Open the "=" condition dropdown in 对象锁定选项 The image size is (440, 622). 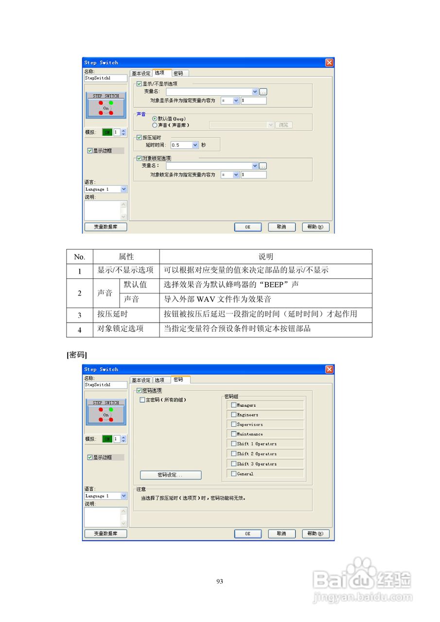[x=230, y=174]
